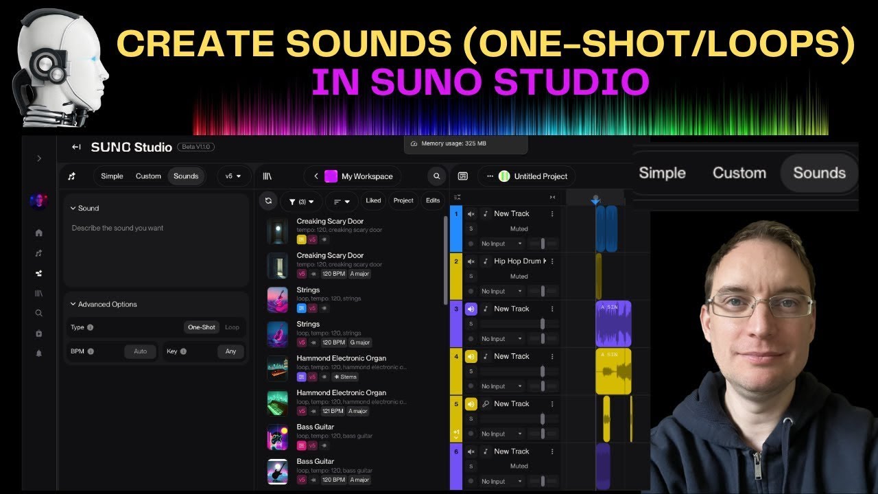
Task: Open Search icon in the left sidebar
Action: pyautogui.click(x=38, y=313)
